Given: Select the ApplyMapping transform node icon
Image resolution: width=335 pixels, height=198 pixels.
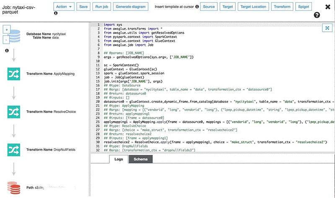Looking at the screenshot, I should tap(14, 74).
